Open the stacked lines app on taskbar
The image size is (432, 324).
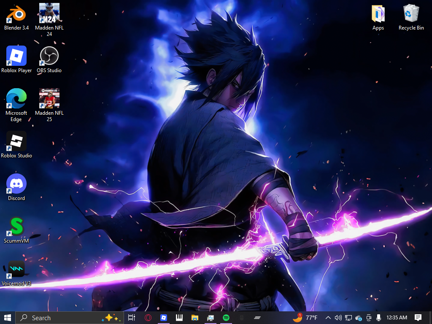tap(257, 318)
